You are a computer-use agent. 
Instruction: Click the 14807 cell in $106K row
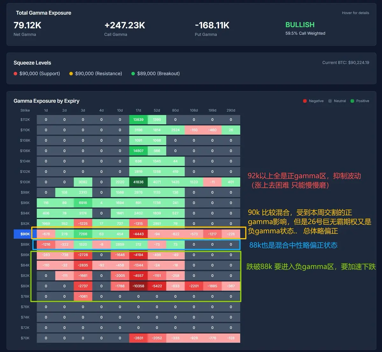point(138,151)
